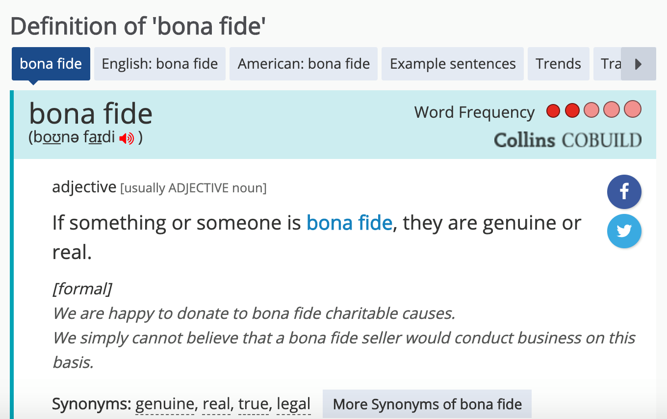Viewport: 667px width, 419px height.
Task: Click the blue 'bona fide' link
Action: click(x=349, y=223)
